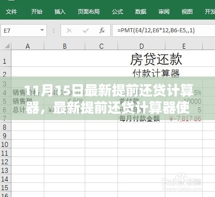This screenshot has height=197, width=215.
Task: Select column D header
Action: (x=142, y=46)
